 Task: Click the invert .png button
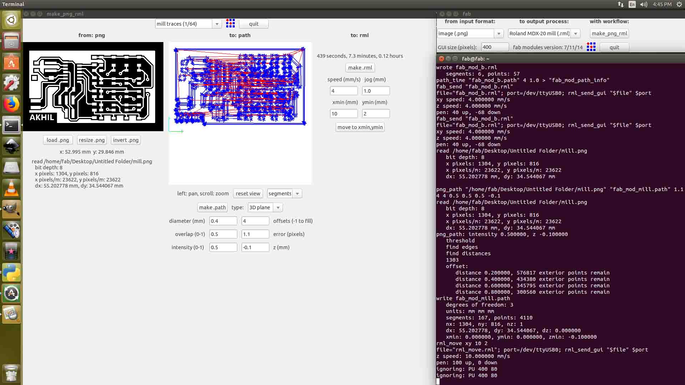tap(126, 140)
